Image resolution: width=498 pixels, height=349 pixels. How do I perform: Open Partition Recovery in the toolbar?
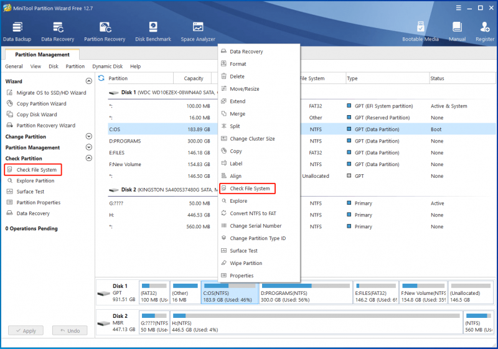pos(105,32)
